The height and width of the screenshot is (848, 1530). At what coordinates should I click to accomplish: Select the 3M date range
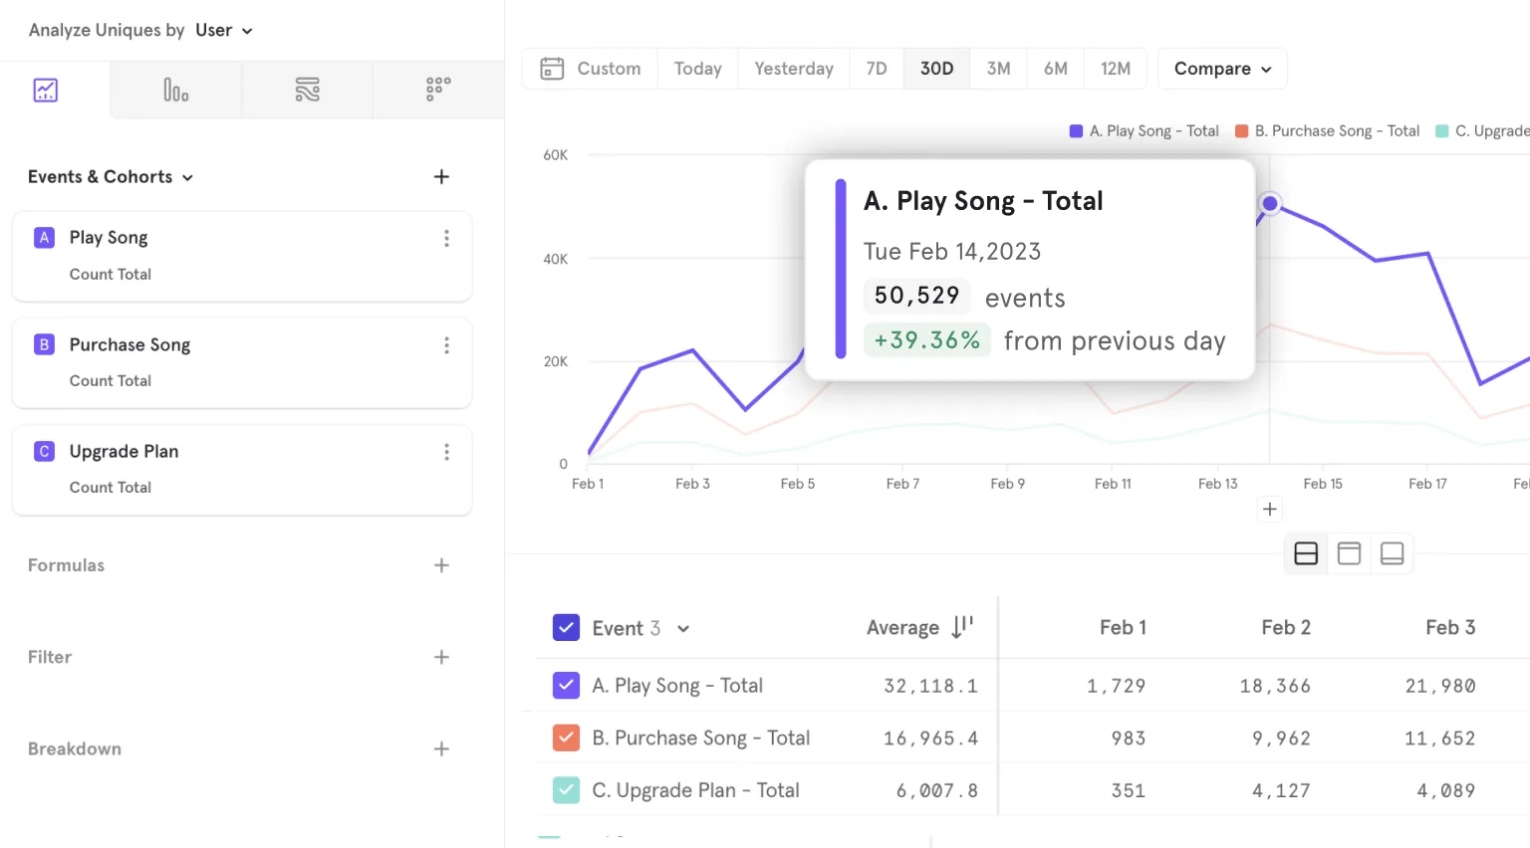click(x=999, y=69)
